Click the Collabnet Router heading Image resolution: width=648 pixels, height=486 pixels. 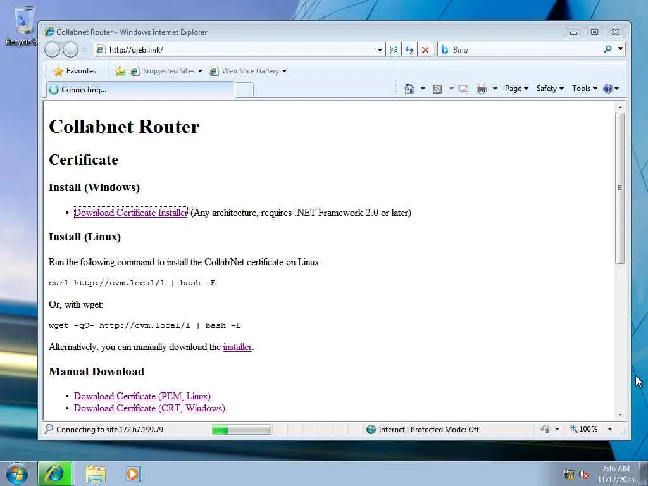[124, 127]
